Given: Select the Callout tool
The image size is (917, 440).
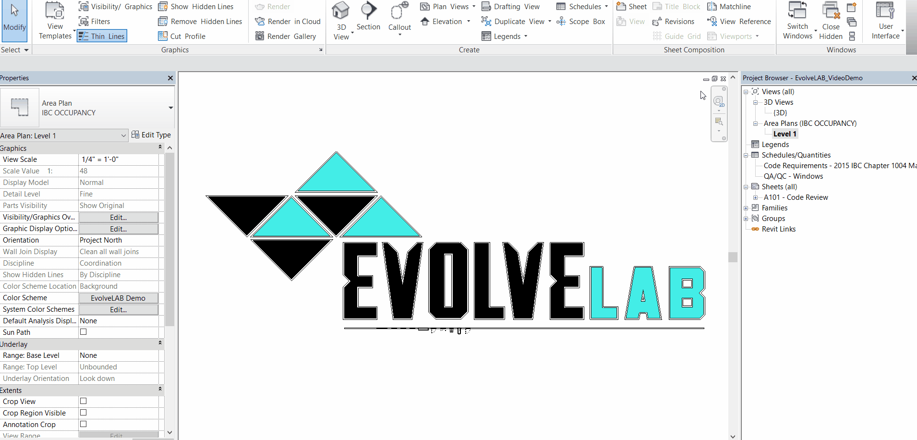Looking at the screenshot, I should (x=399, y=19).
